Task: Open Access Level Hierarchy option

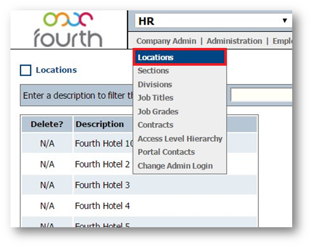Action: click(180, 139)
